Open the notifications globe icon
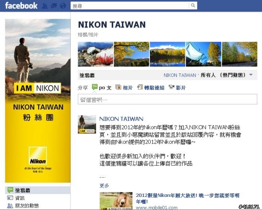Image resolution: width=262 pixels, height=210 pixels. 63,6
